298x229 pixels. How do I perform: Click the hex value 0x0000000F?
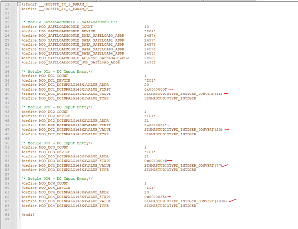(x=155, y=89)
